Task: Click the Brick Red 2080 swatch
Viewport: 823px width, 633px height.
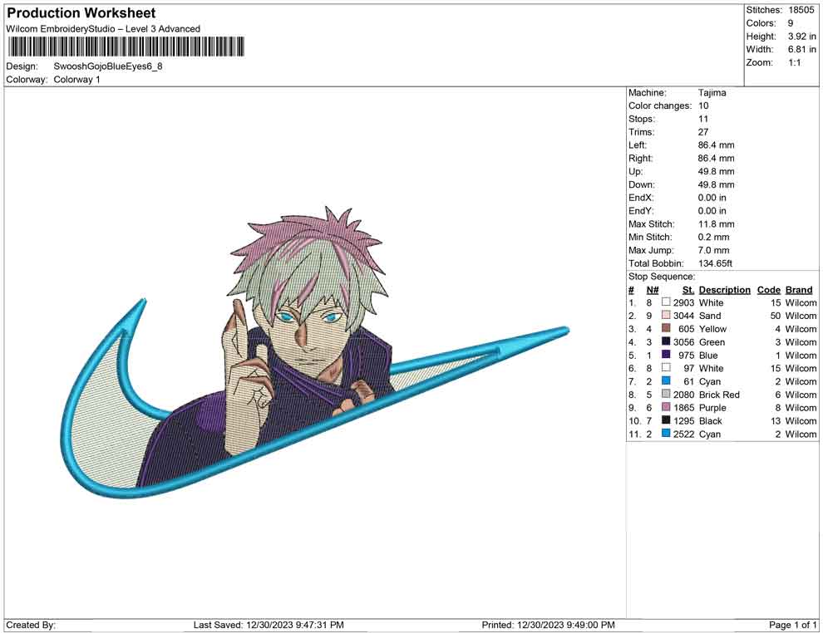Action: [666, 394]
